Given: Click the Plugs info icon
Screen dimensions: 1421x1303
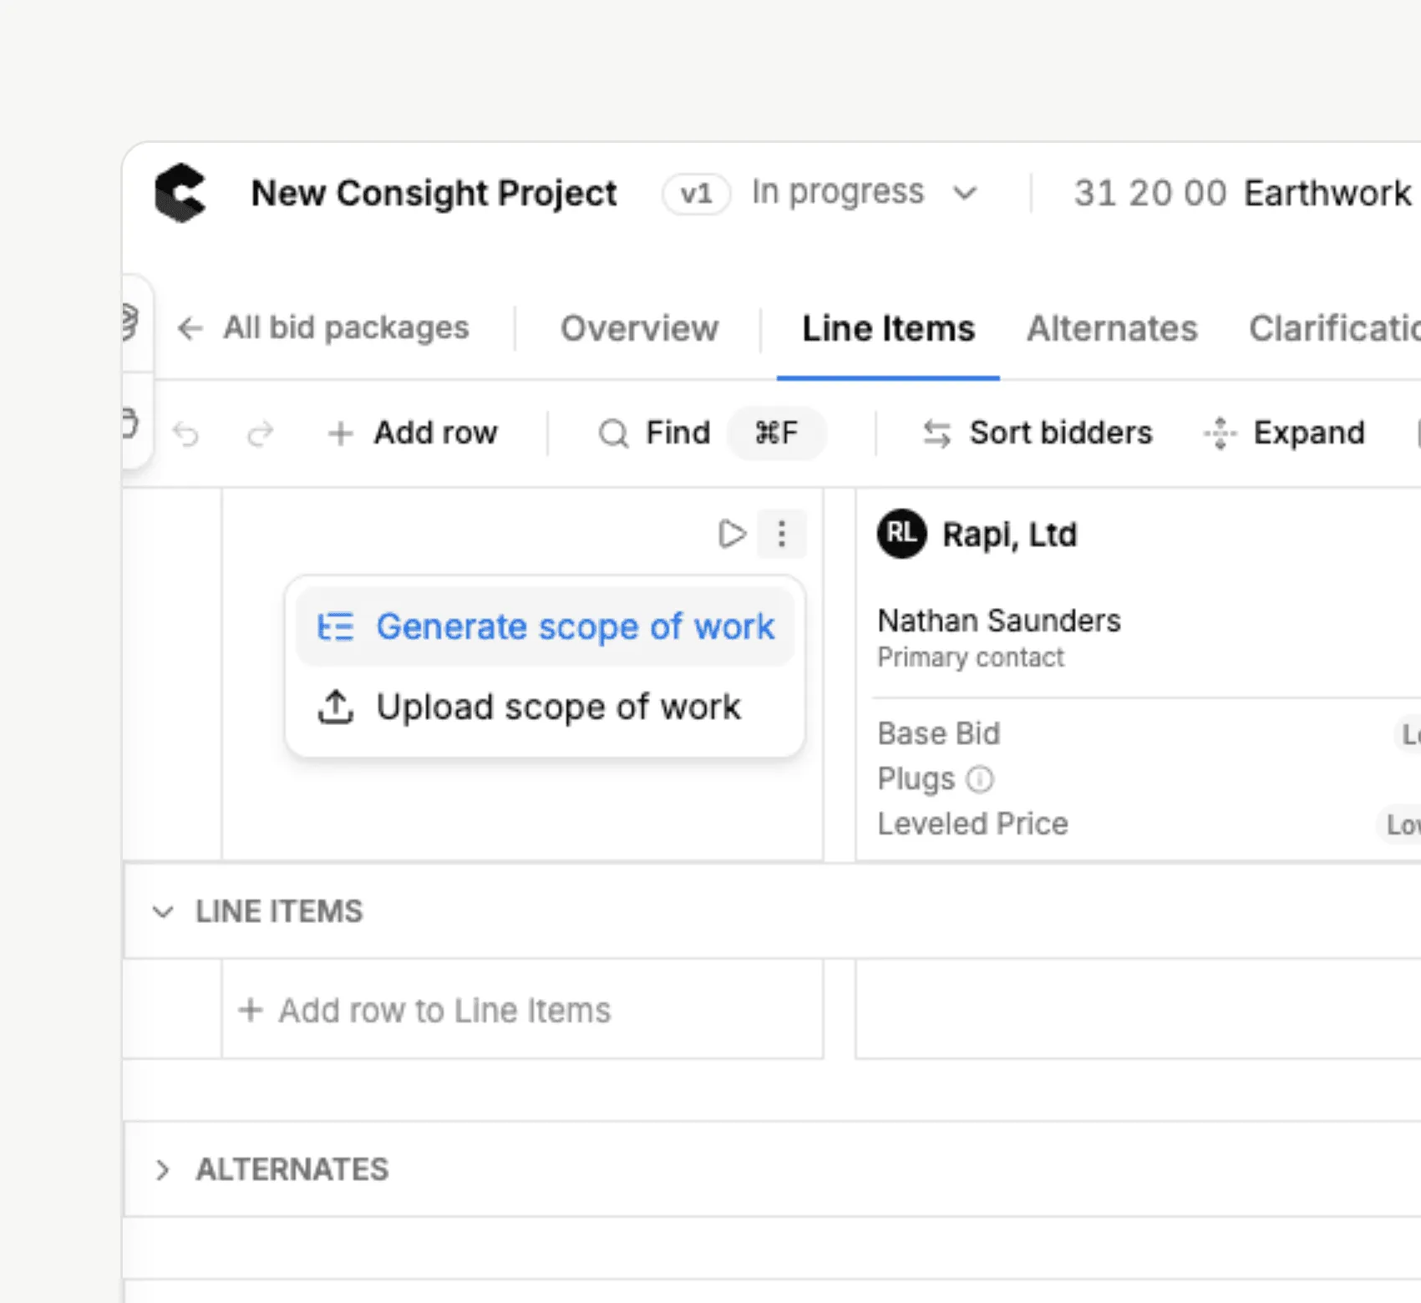Looking at the screenshot, I should point(980,779).
